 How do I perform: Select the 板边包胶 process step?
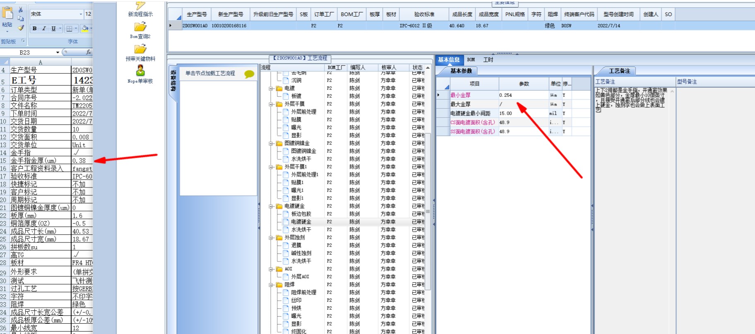(x=301, y=214)
